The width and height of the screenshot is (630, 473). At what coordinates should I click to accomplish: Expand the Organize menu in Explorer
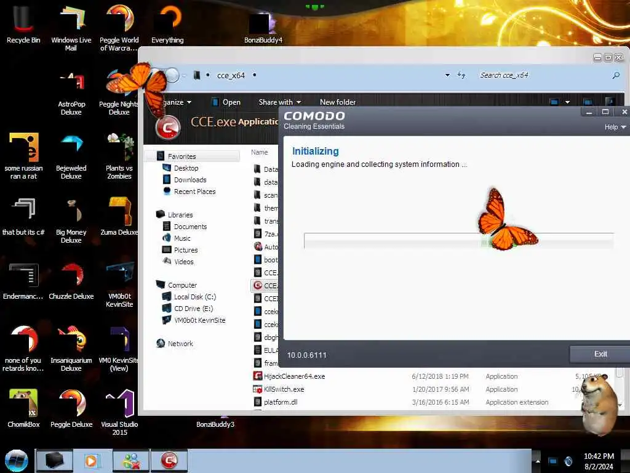(x=177, y=102)
